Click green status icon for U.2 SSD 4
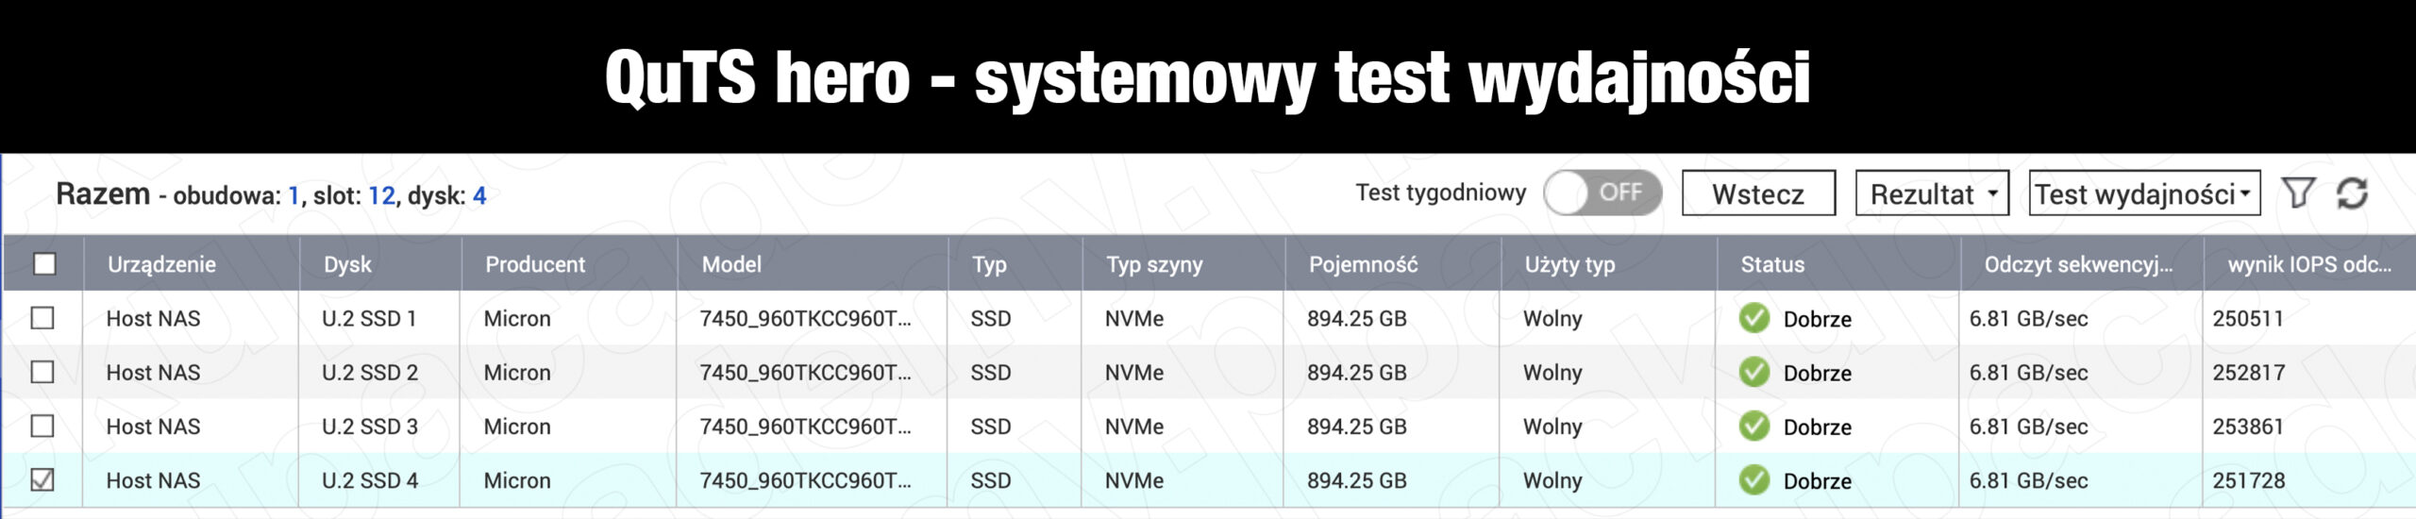 click(x=1753, y=479)
